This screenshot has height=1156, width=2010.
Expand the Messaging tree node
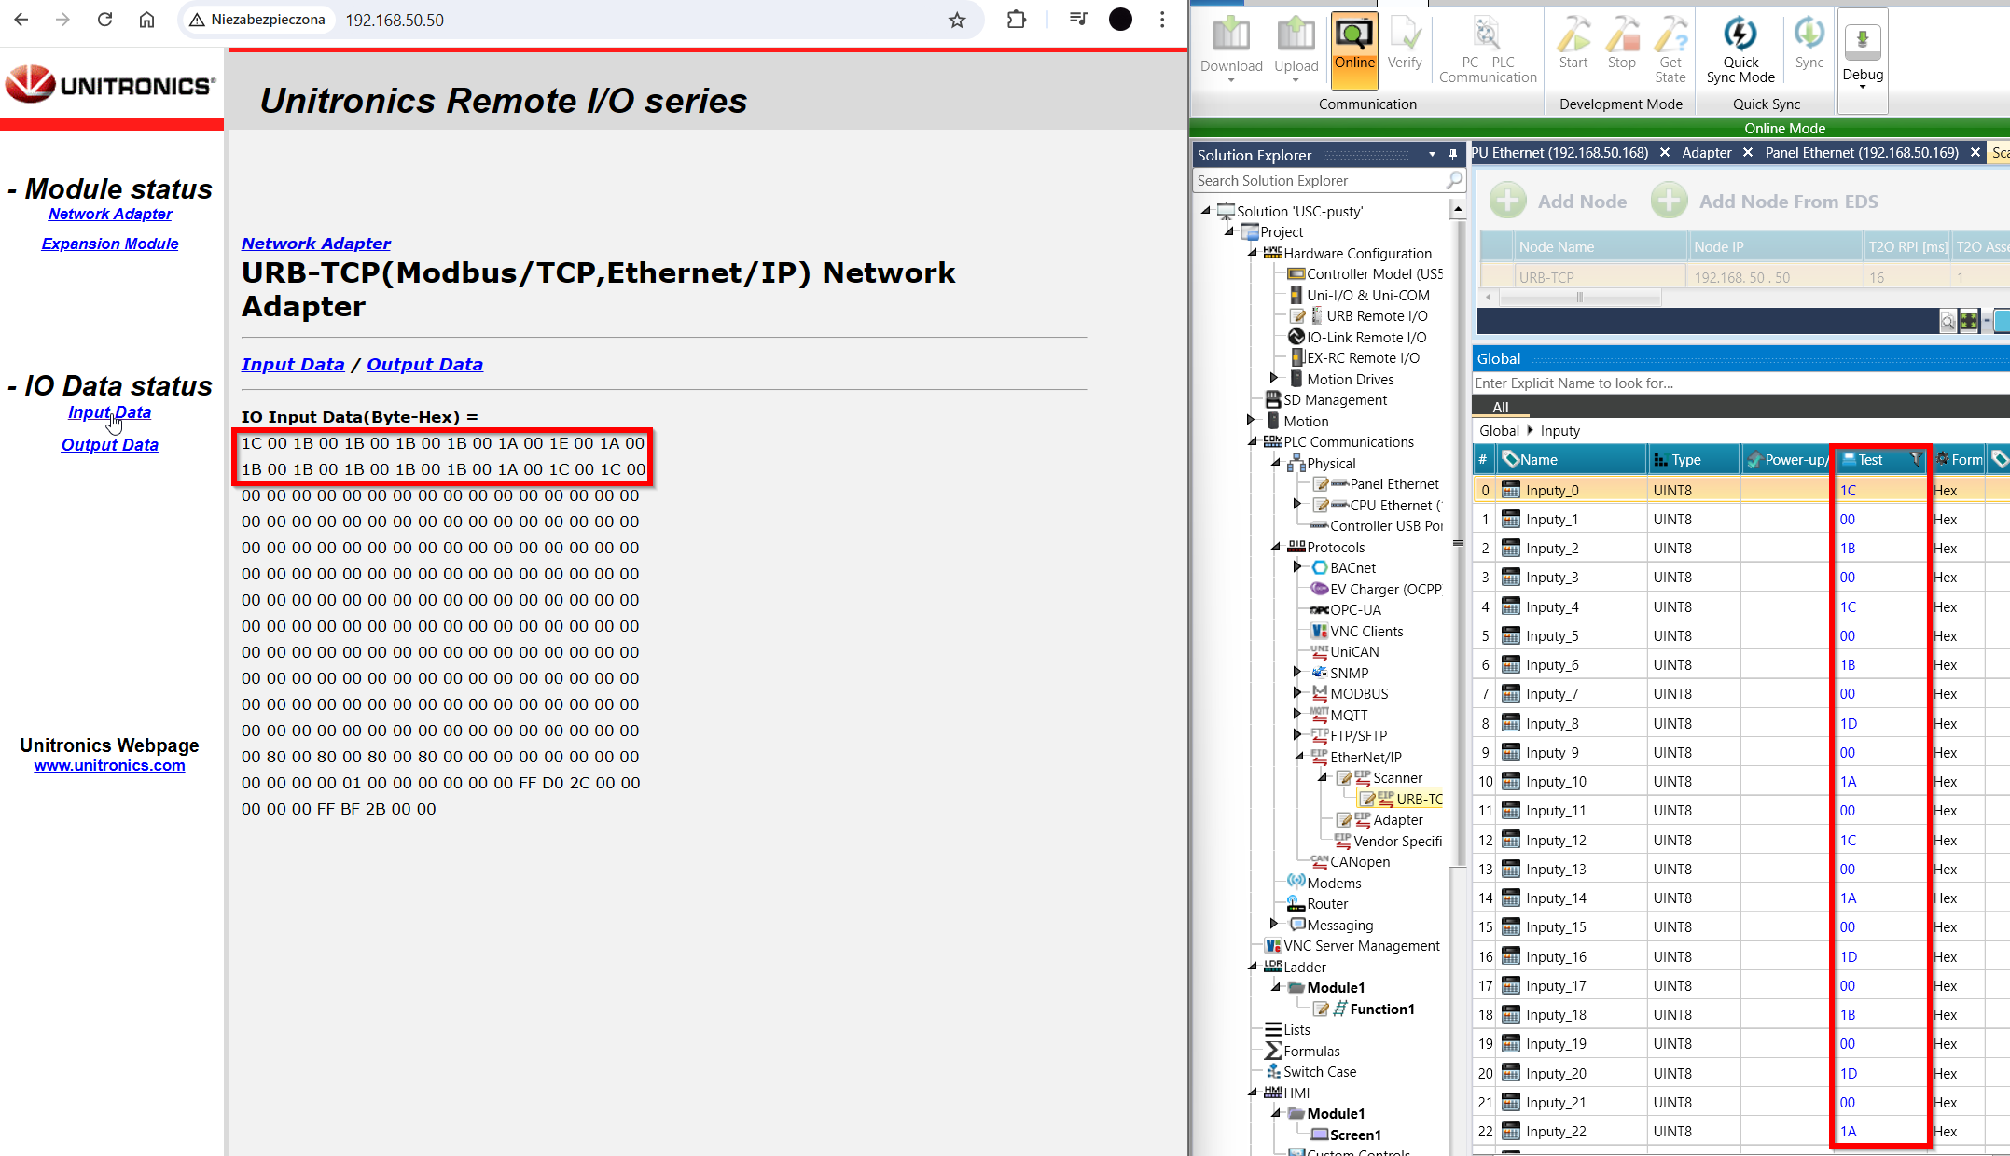[1274, 924]
